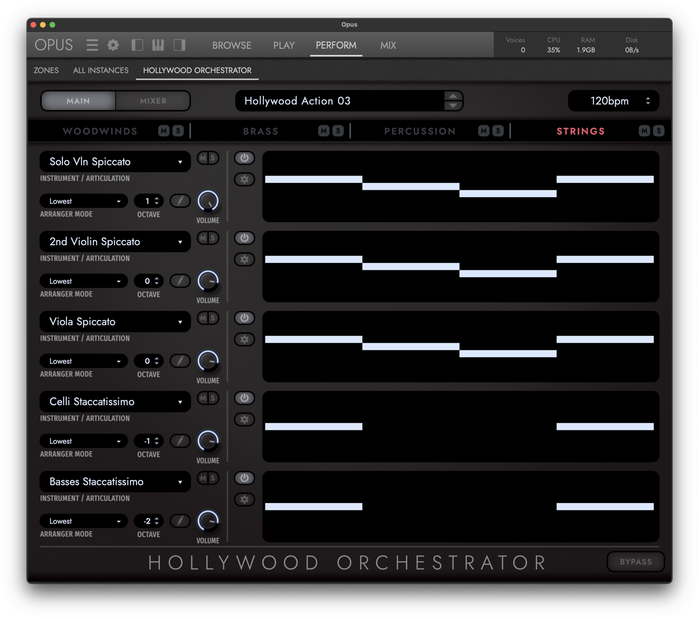
Task: Switch to the MIX tab
Action: click(388, 45)
